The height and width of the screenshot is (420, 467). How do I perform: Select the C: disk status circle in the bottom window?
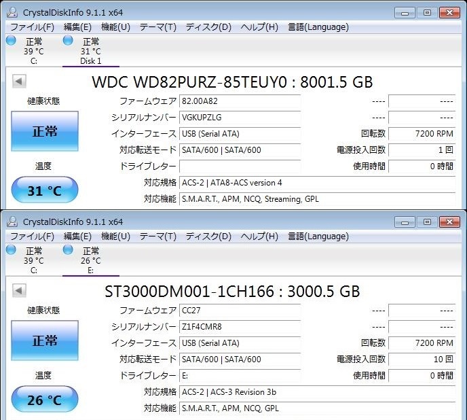[11, 249]
